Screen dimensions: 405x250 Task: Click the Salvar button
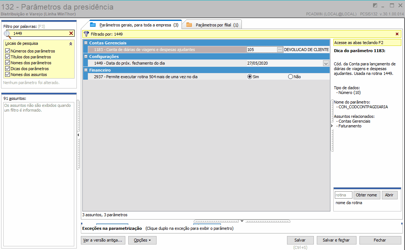tap(300, 240)
